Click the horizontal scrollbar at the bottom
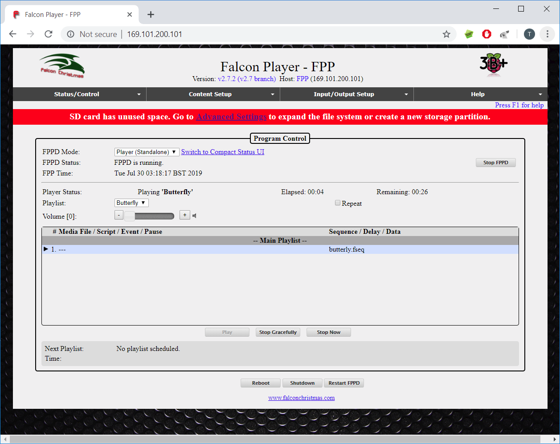This screenshot has height=444, width=560. pyautogui.click(x=275, y=439)
